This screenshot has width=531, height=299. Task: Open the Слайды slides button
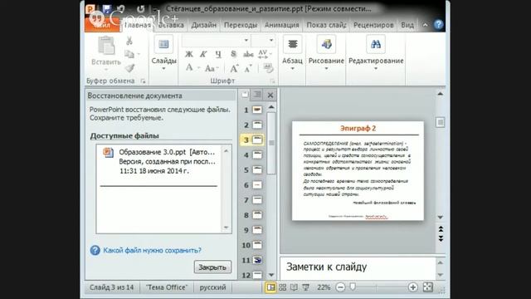(164, 52)
